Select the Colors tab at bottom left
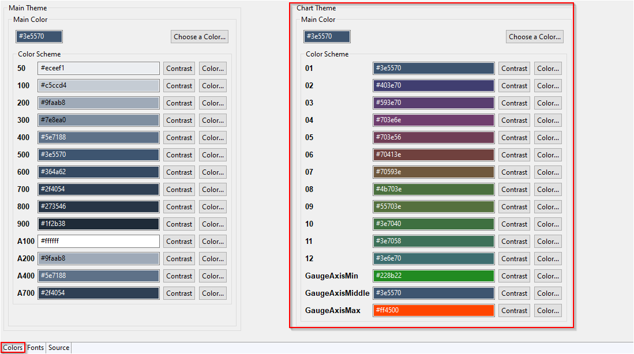Image resolution: width=634 pixels, height=354 pixels. point(13,347)
